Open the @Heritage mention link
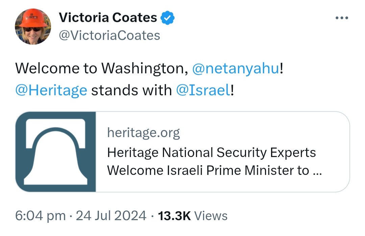 pos(51,90)
